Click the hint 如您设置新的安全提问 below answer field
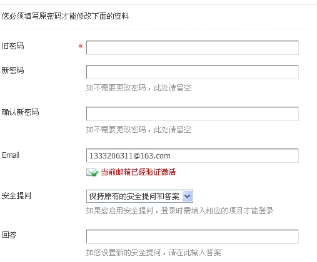The image size is (317, 262). (x=154, y=253)
